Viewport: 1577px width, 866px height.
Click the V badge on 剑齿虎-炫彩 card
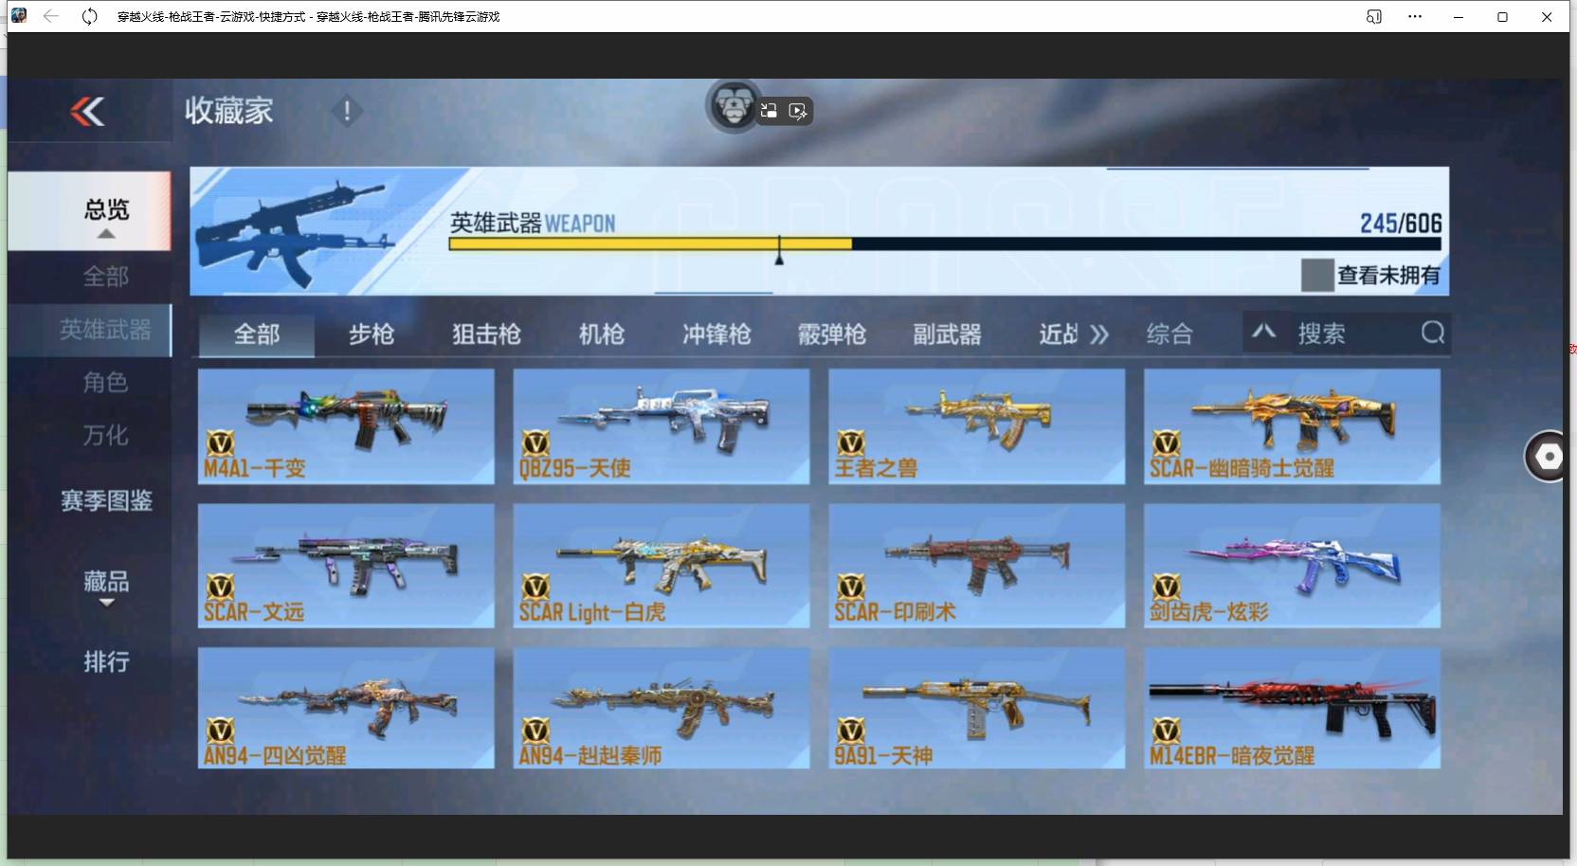[1166, 586]
